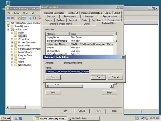This screenshot has height=121, width=161.
Task: Click OK in String Attribute Editor
Action: 98,77
